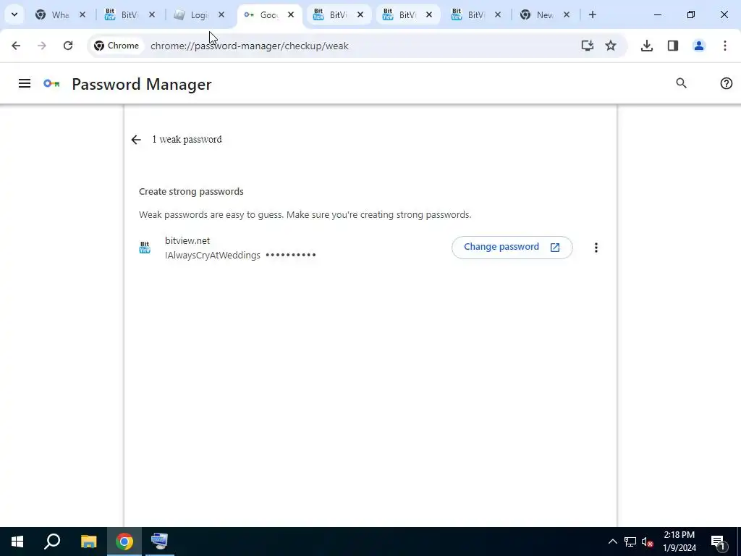Go back from weak password list
The width and height of the screenshot is (741, 556).
pos(136,140)
